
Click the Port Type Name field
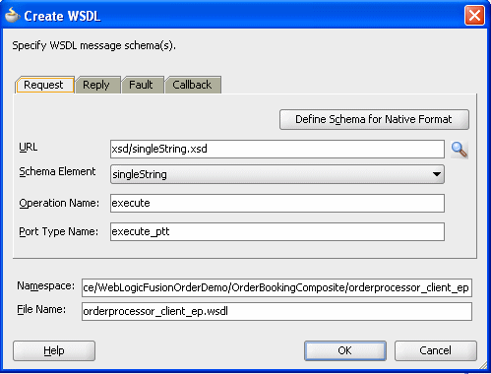pos(277,231)
